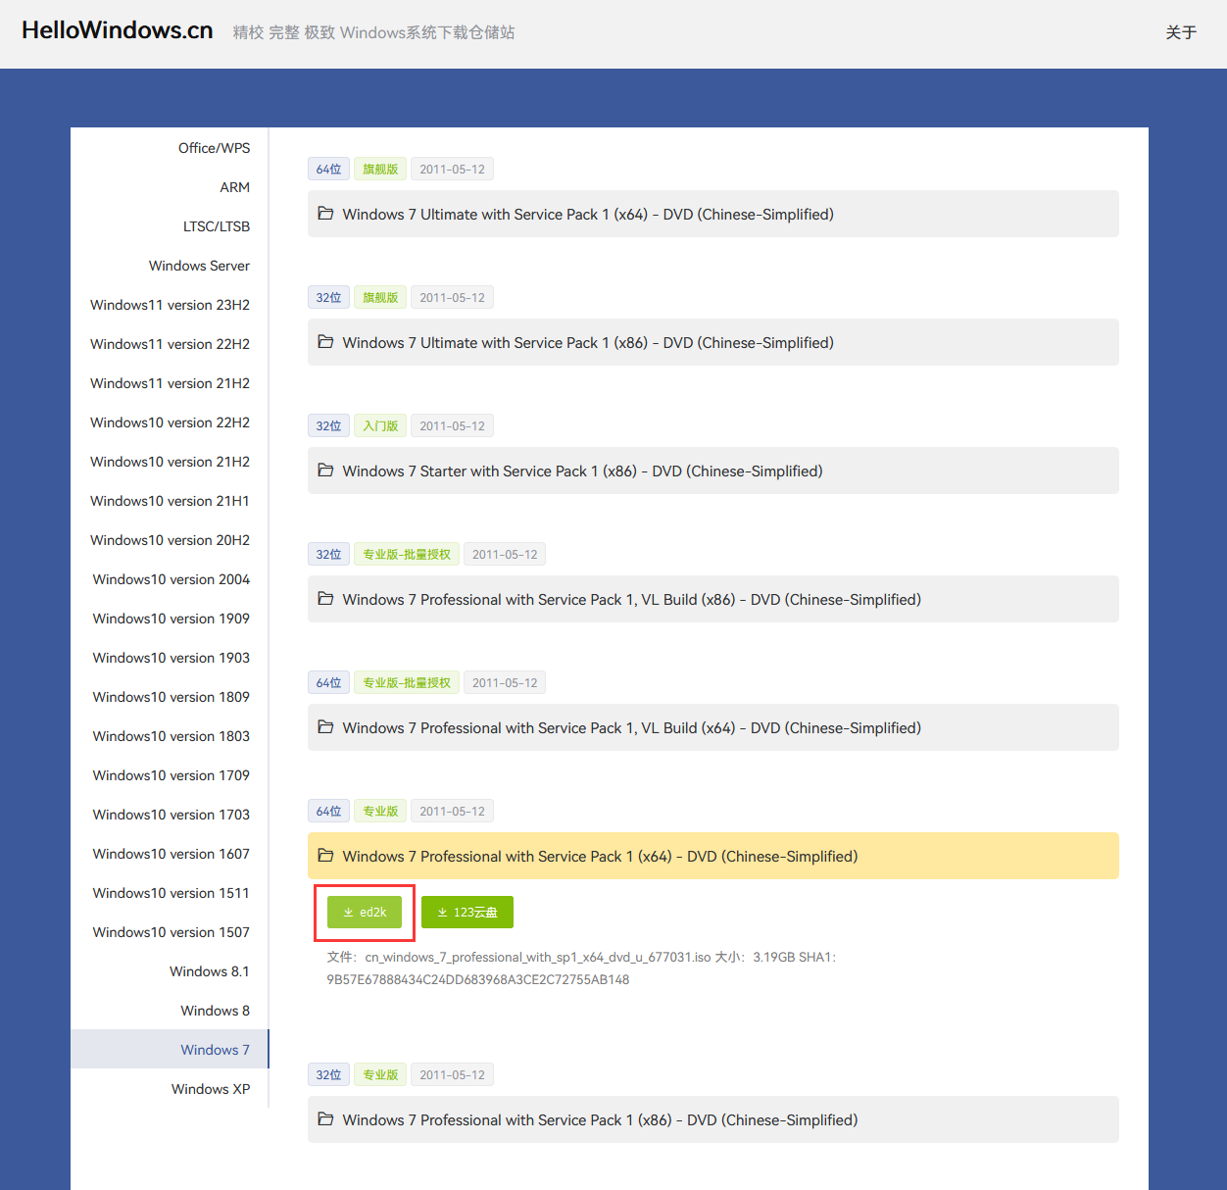Screen dimensions: 1227x1190
Task: Select Windows11 version 21H2
Action: (170, 383)
